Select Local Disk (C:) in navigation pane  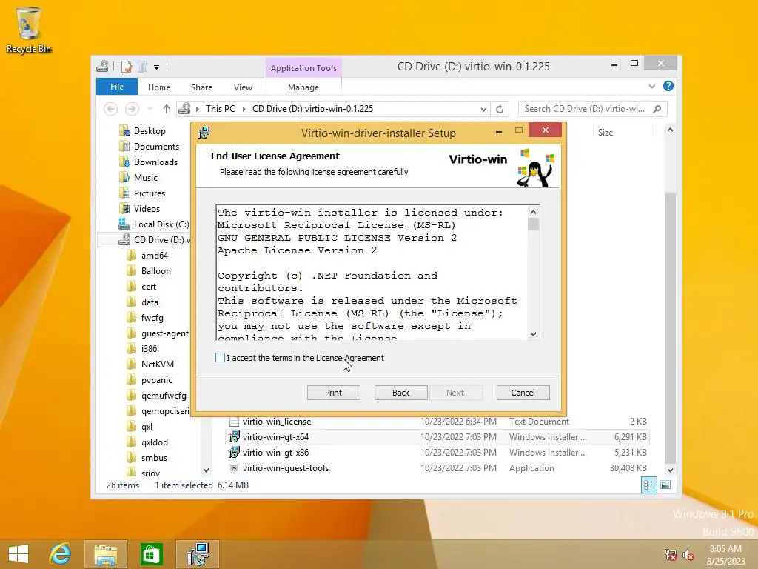point(161,224)
